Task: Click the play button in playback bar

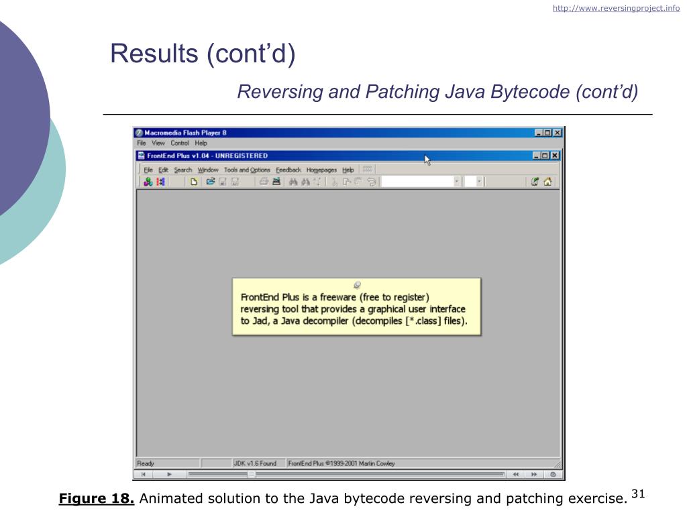Action: 169,474
